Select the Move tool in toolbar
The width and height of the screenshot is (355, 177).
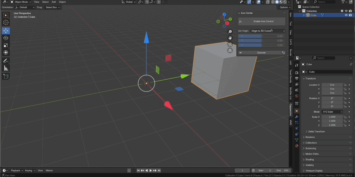pyautogui.click(x=6, y=31)
